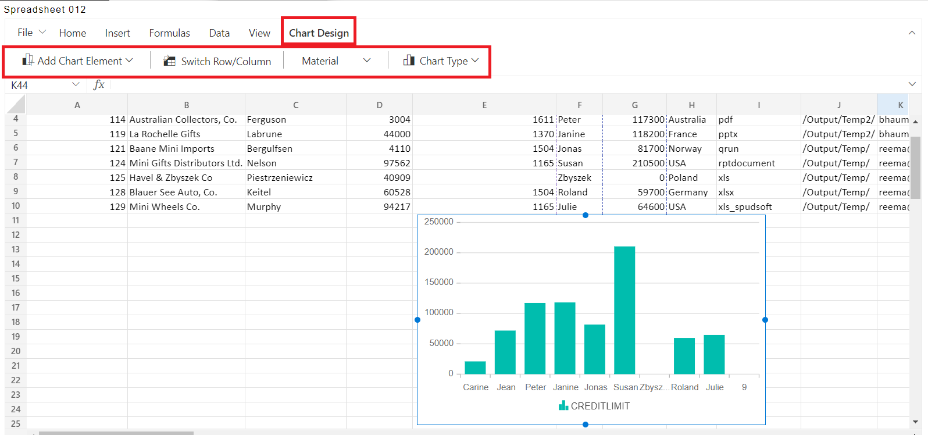Image resolution: width=928 pixels, height=435 pixels.
Task: Open the Formulas tab
Action: tap(170, 33)
